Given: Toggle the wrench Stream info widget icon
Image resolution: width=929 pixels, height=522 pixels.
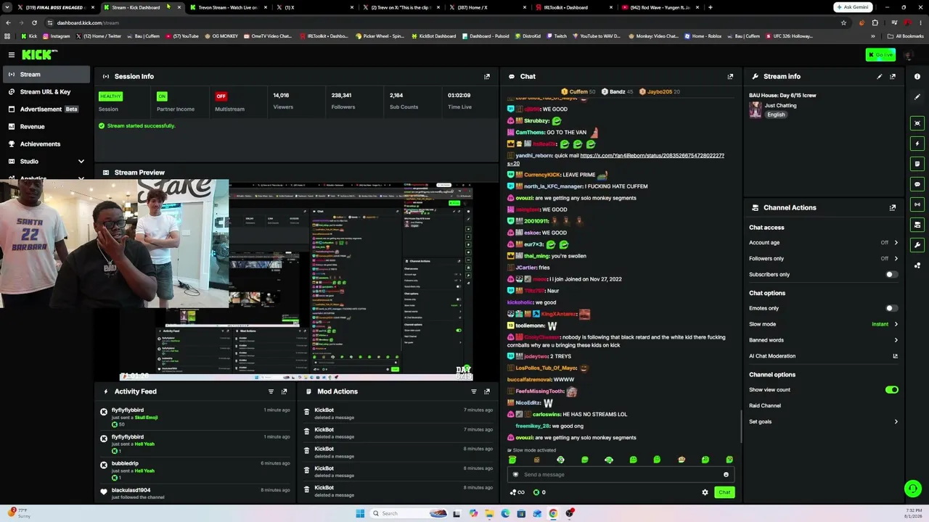Looking at the screenshot, I should click(917, 245).
